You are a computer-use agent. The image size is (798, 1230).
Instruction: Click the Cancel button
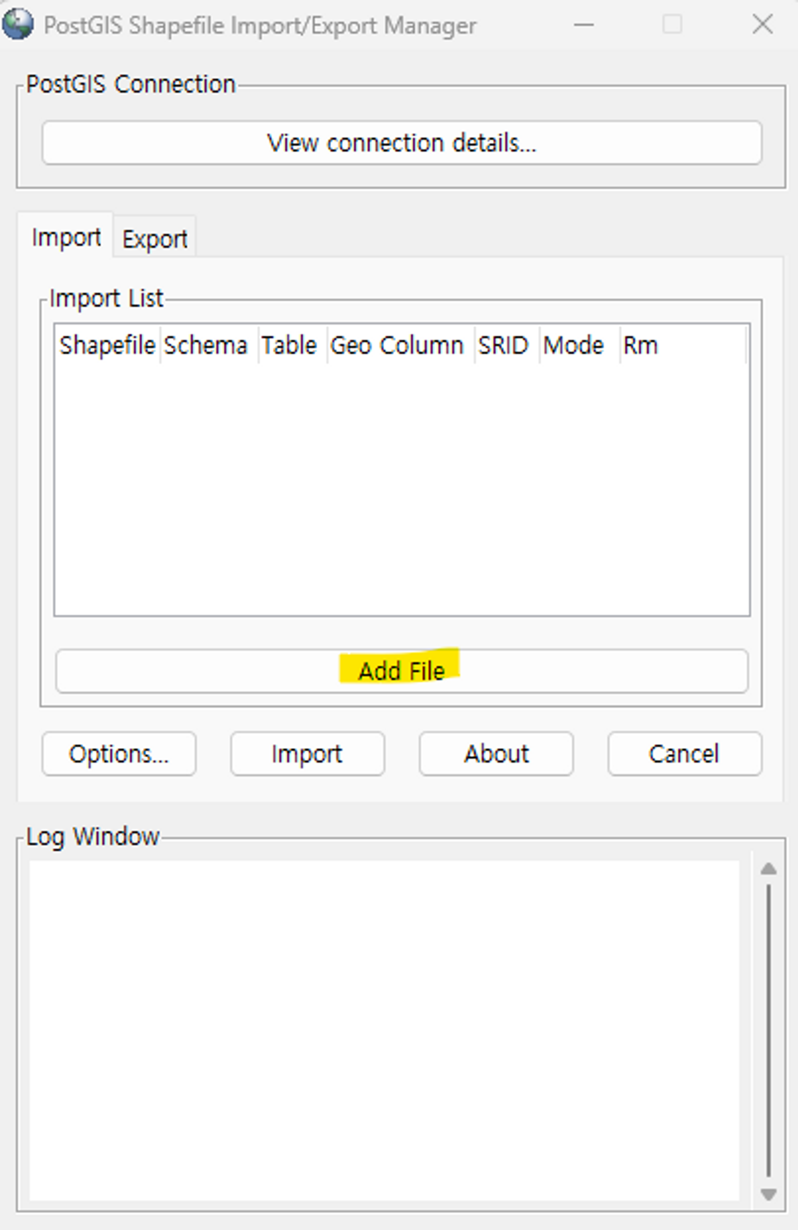pos(685,753)
